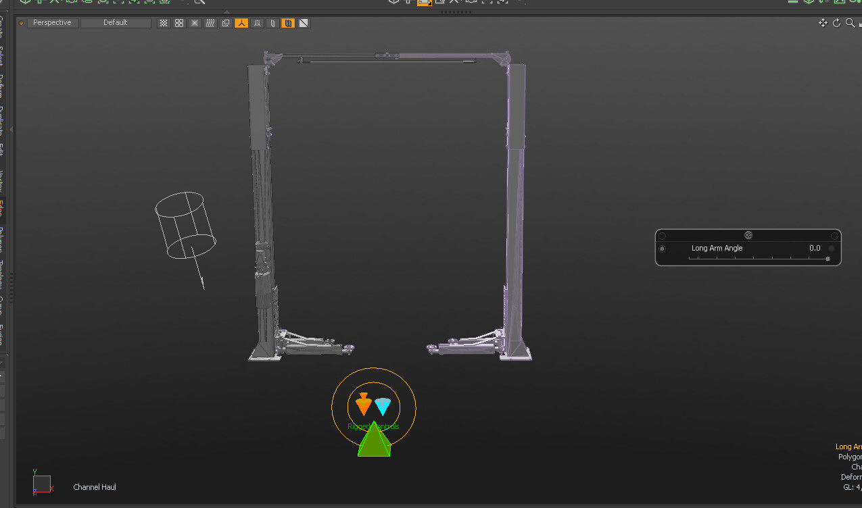The height and width of the screenshot is (508, 862).
Task: Open the Polygon vertical tab
Action: pos(2,240)
